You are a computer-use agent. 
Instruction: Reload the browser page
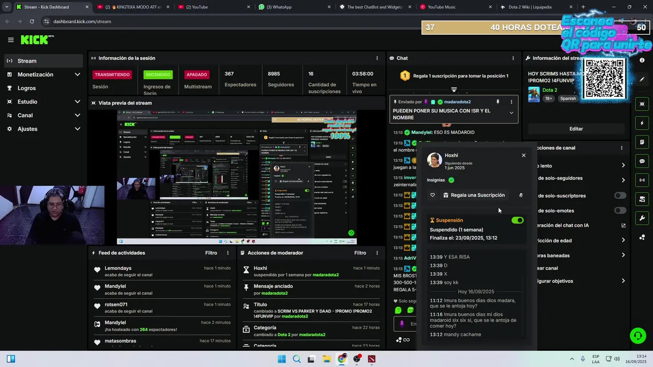coord(32,21)
